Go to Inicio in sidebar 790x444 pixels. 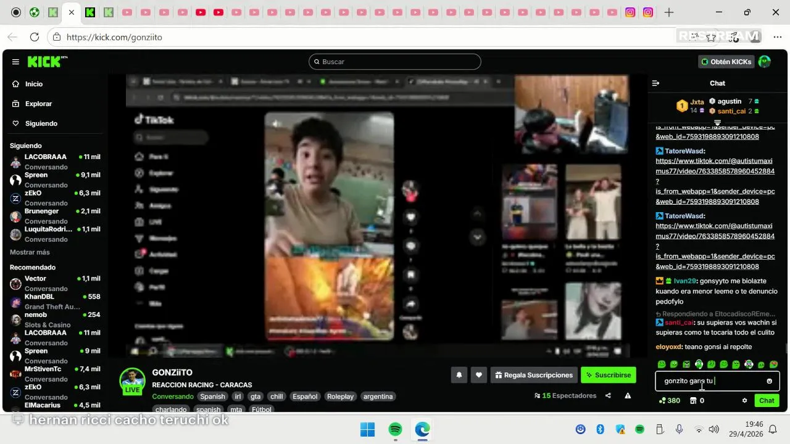(35, 84)
